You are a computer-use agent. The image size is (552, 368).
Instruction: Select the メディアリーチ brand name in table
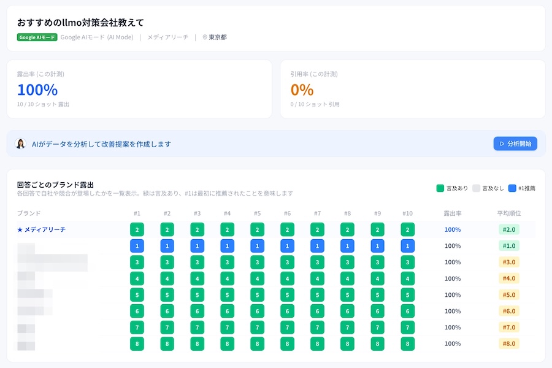point(45,229)
